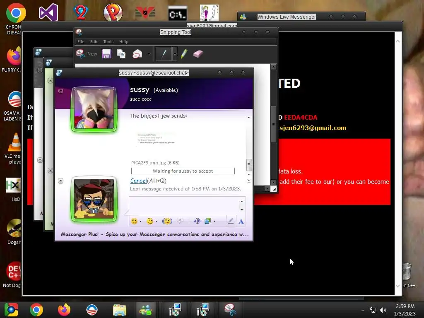Click the sent image thumbnail in conversation
This screenshot has width=424, height=318.
[156, 138]
